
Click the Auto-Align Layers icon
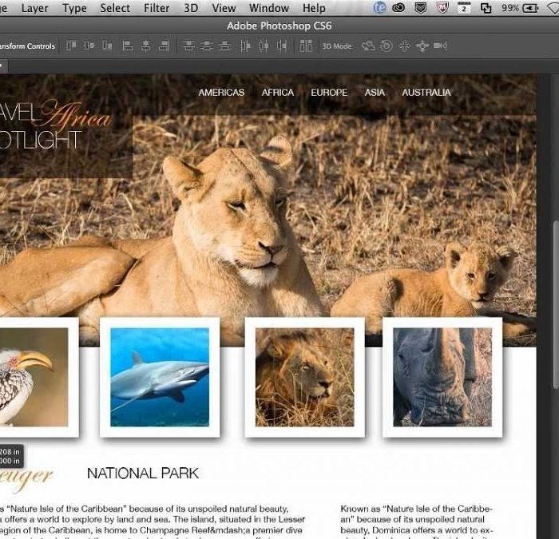point(306,46)
